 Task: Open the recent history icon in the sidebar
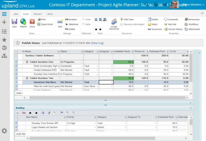(x=4, y=48)
